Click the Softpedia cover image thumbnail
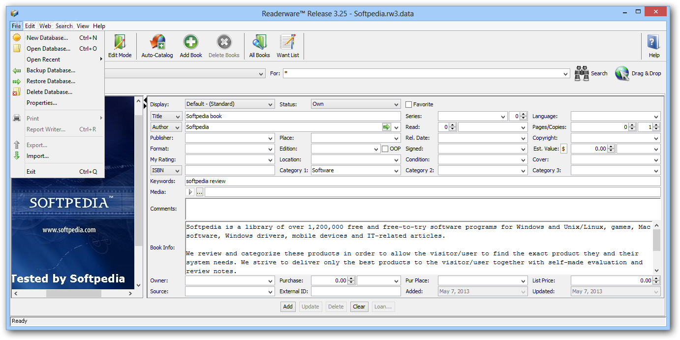Image resolution: width=680 pixels, height=340 pixels. (73, 192)
